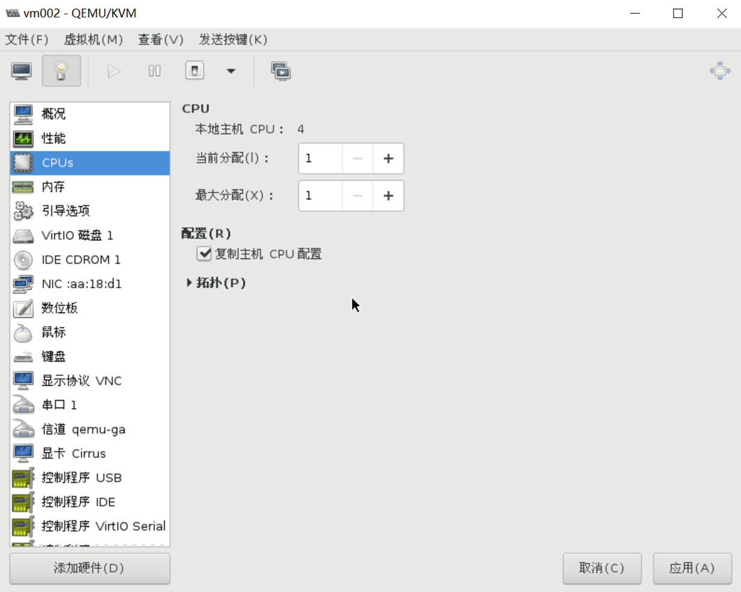Open the 发送按键(K) menu
This screenshot has width=741, height=592.
click(x=233, y=40)
